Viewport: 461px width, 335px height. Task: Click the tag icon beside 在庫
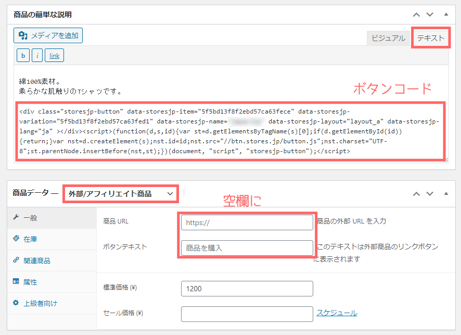click(x=16, y=239)
